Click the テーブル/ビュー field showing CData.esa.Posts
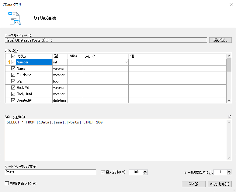 pyautogui.click(x=106, y=40)
